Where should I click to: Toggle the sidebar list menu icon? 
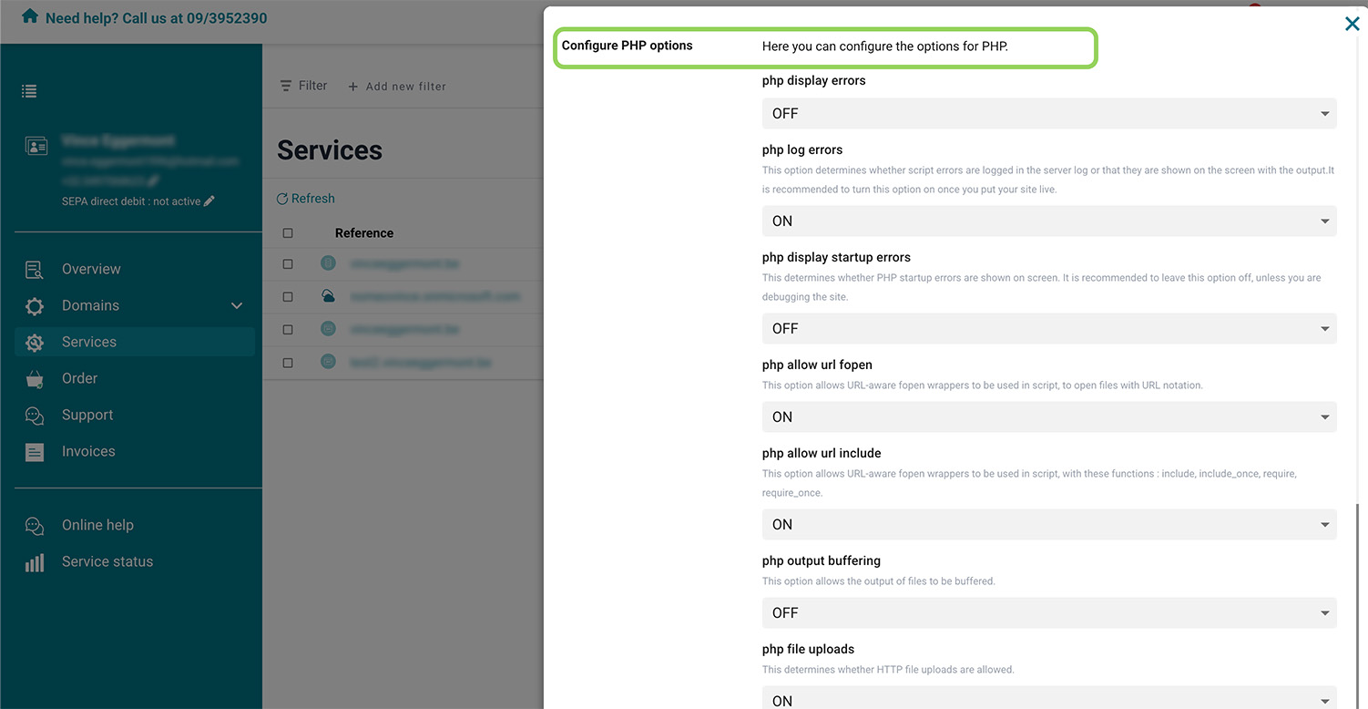(x=29, y=91)
